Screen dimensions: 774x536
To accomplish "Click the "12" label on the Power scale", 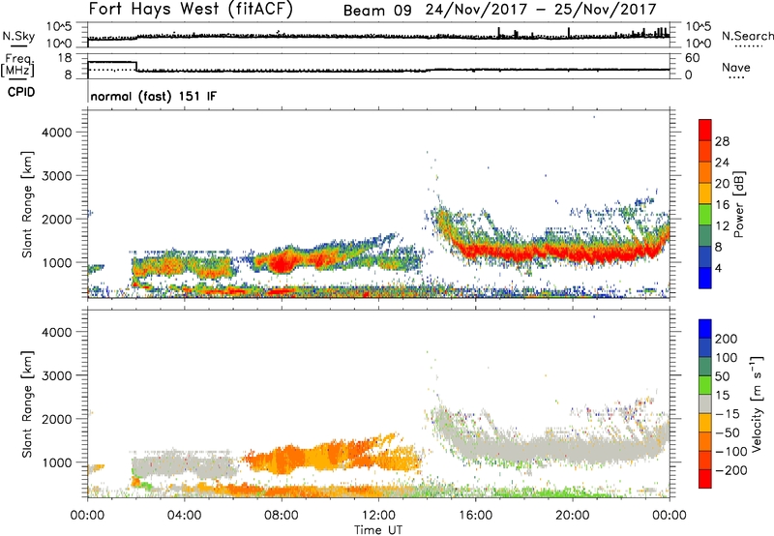I will coord(722,226).
